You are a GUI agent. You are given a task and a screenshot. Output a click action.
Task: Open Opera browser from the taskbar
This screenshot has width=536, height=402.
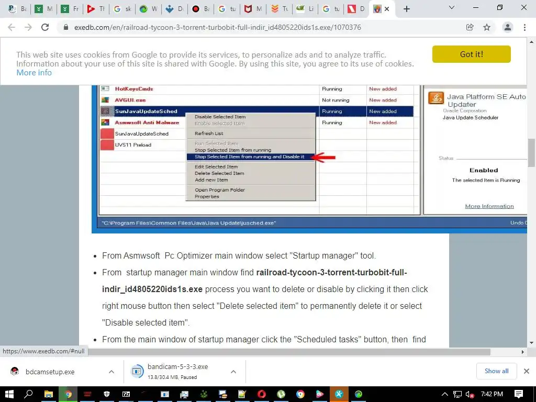(262, 394)
